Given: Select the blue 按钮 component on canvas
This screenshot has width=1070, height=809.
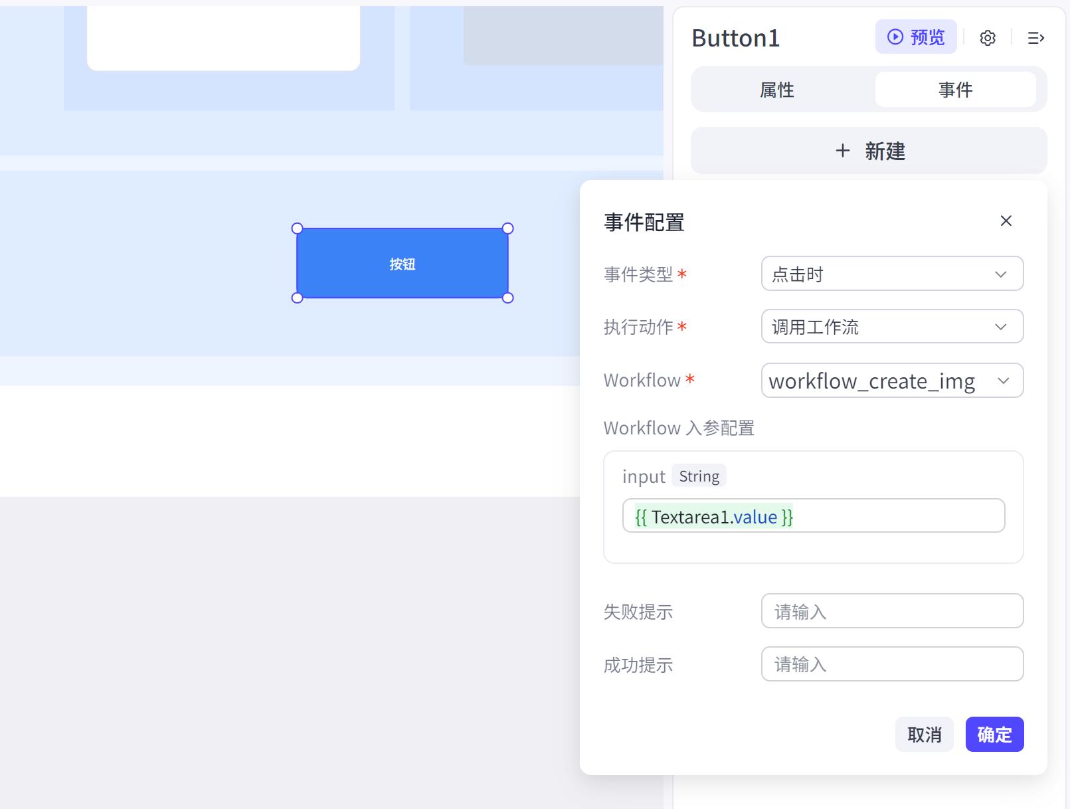Looking at the screenshot, I should tap(402, 264).
